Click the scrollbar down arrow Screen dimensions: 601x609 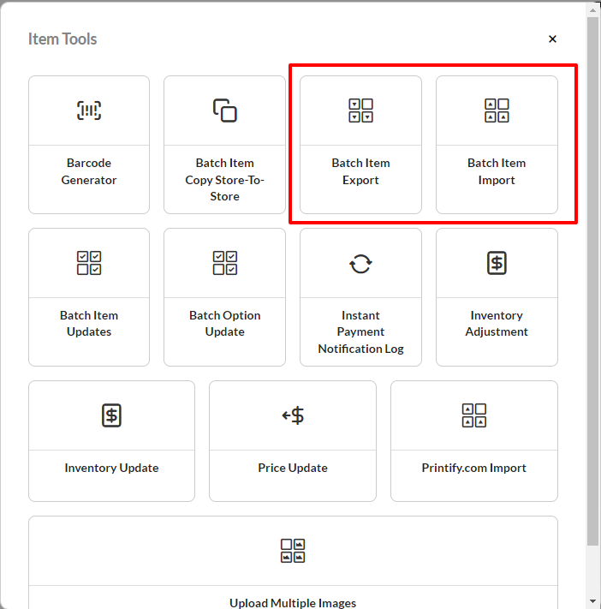(x=592, y=601)
